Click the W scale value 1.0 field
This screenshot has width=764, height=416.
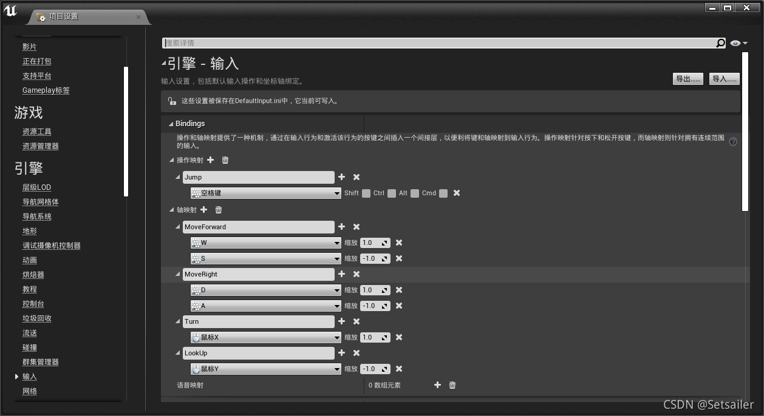(375, 243)
